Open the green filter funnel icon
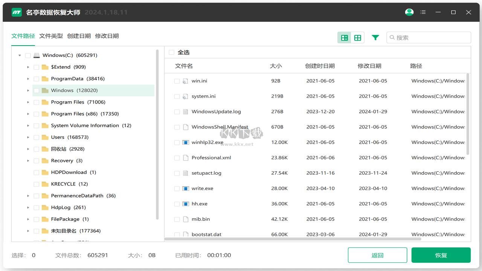 pyautogui.click(x=375, y=38)
